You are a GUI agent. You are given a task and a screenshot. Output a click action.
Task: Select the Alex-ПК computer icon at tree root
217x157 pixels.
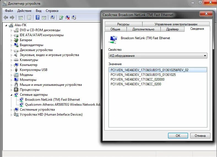(11, 25)
